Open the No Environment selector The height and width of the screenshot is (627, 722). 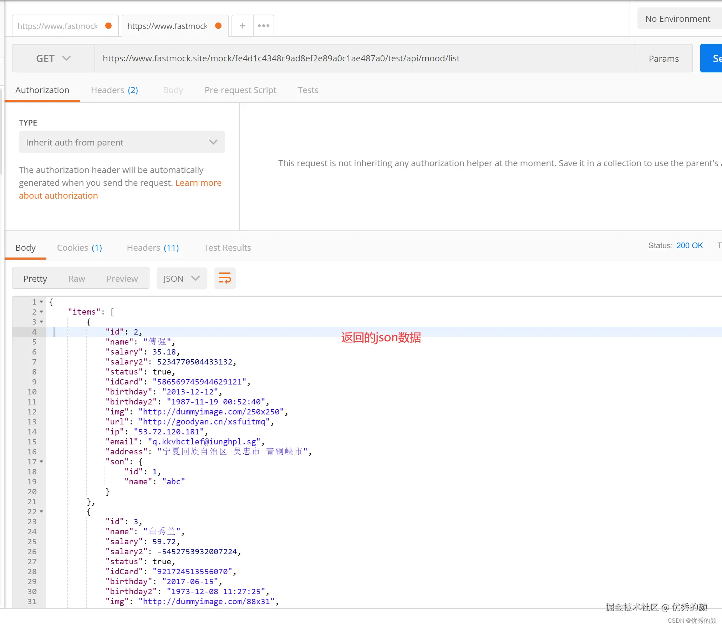[678, 19]
